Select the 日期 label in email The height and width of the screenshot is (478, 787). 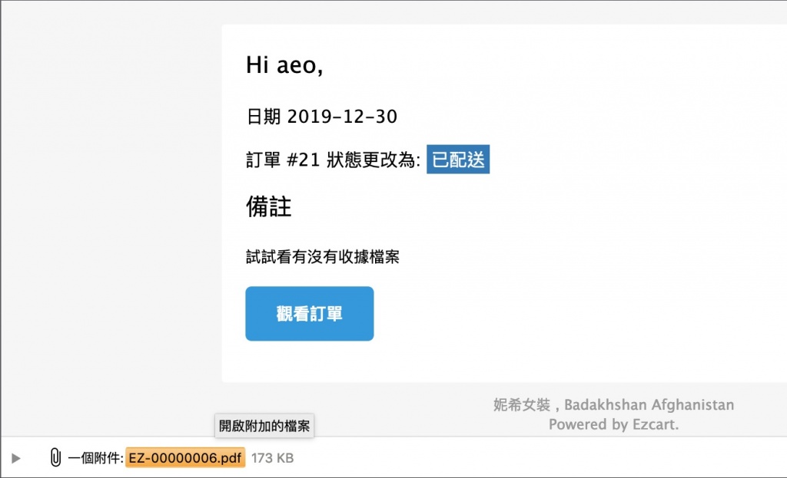pyautogui.click(x=263, y=117)
